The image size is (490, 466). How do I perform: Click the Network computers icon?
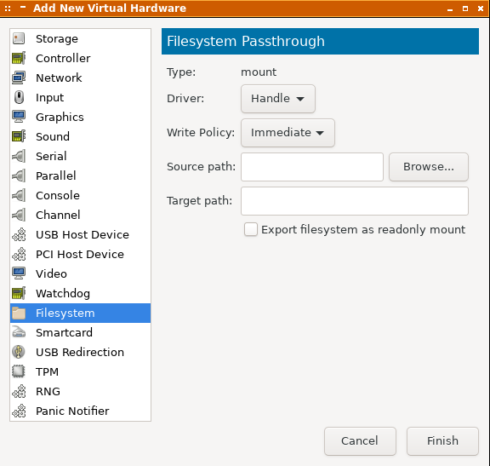19,78
